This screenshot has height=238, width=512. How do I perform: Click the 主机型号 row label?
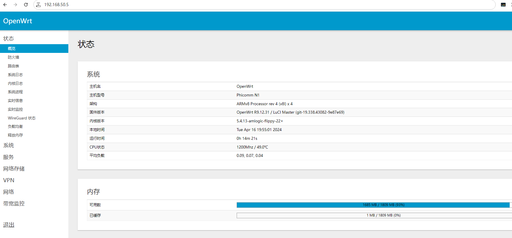click(97, 95)
